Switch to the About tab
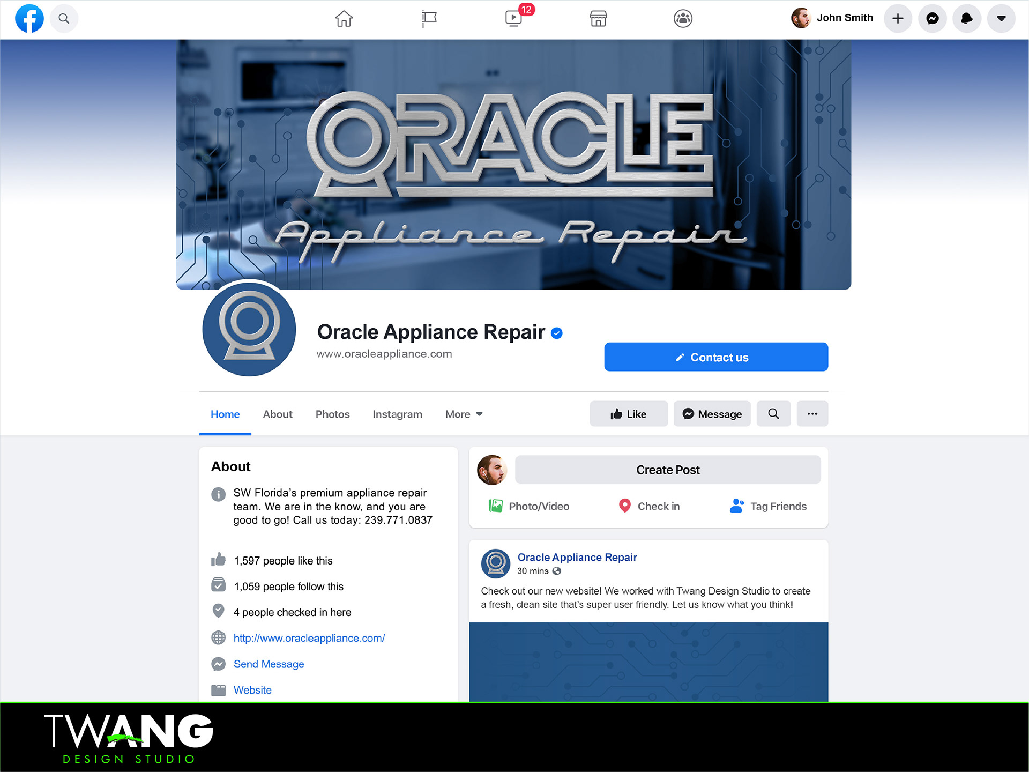 (278, 414)
